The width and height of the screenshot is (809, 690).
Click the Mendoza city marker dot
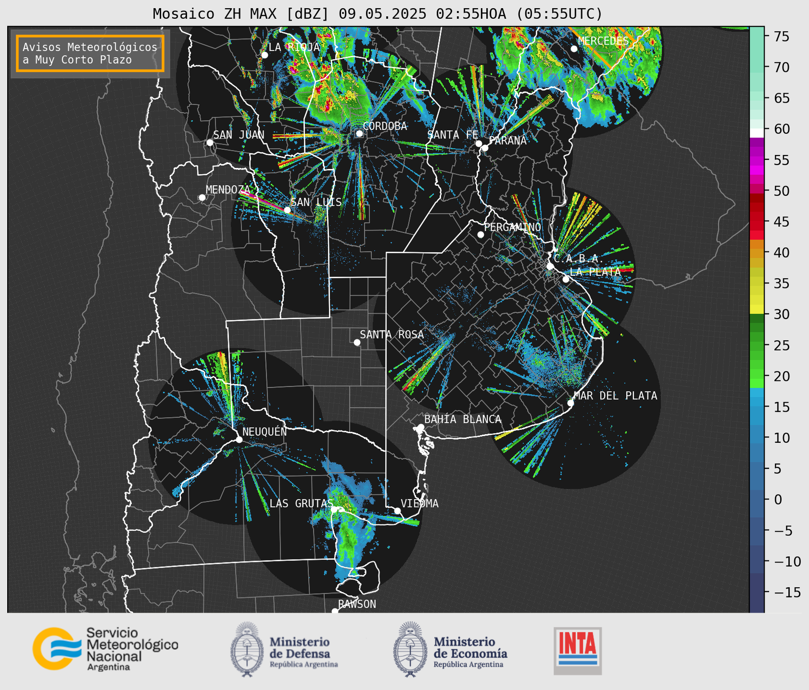pos(202,198)
